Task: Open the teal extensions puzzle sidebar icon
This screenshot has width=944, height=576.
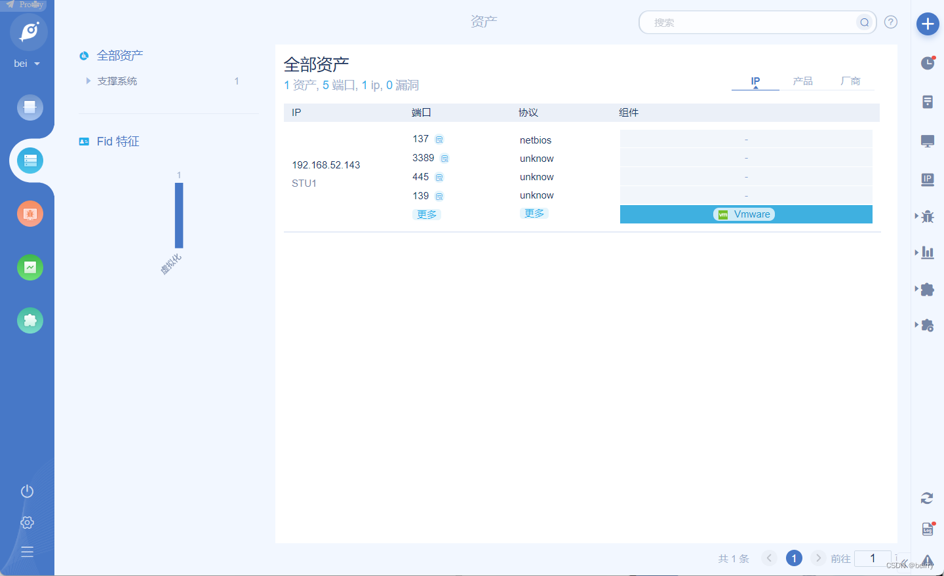Action: pyautogui.click(x=30, y=320)
